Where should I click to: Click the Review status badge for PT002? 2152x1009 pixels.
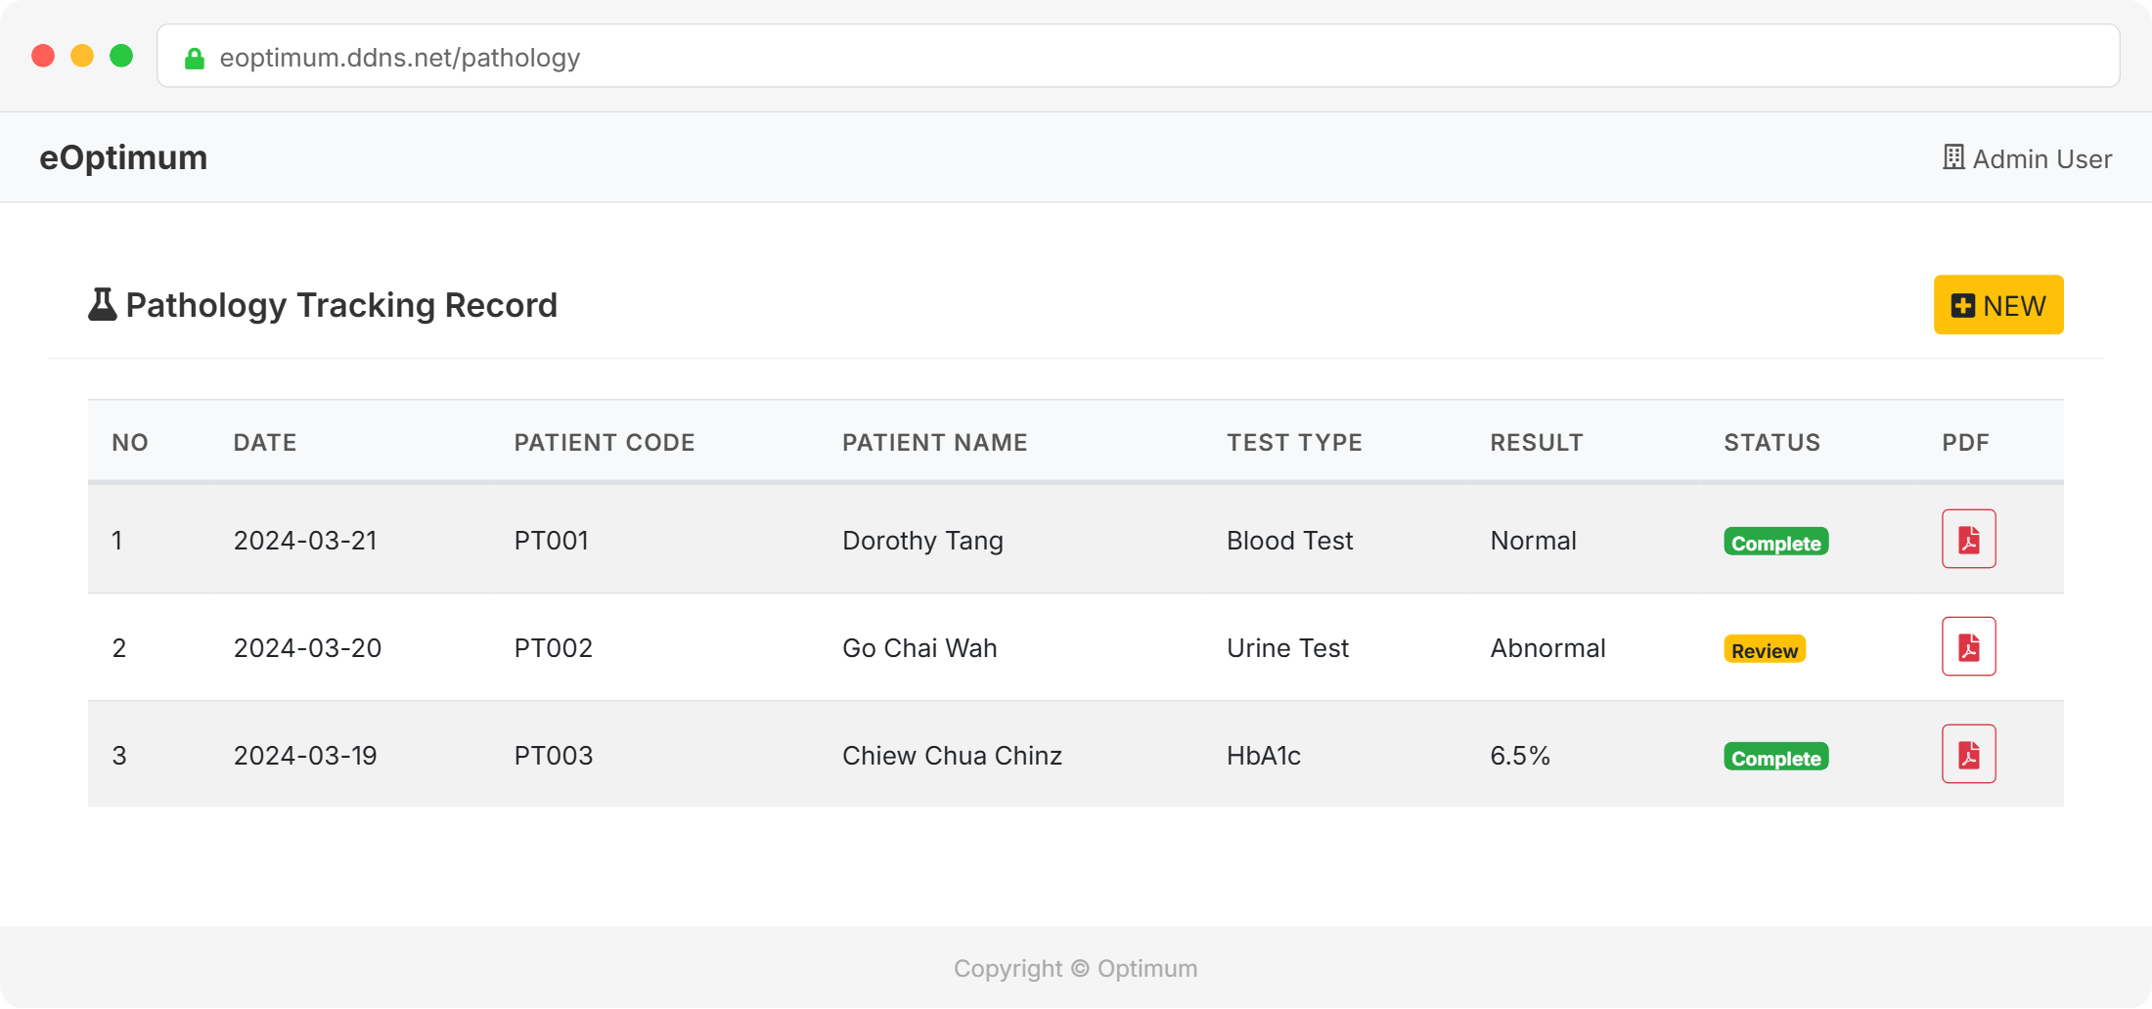pyautogui.click(x=1764, y=650)
